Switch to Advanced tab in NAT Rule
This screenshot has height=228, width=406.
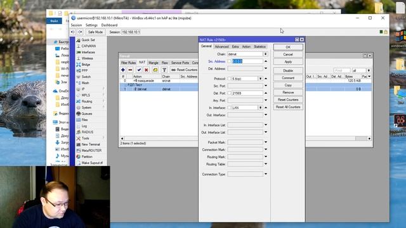[221, 46]
